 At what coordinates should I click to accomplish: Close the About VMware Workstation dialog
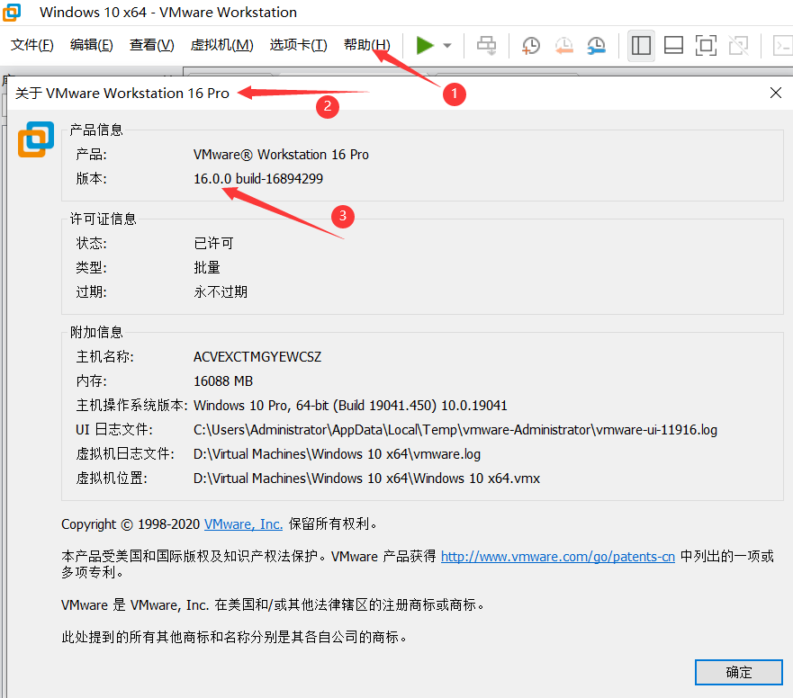[x=776, y=93]
